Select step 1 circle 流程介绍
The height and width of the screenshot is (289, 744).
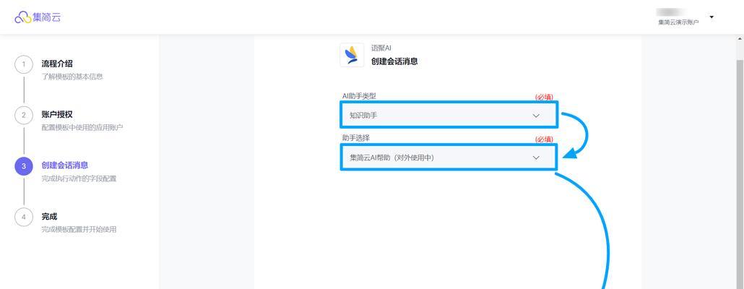pos(24,65)
